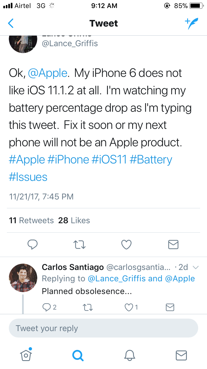Reply to Carlos Santiago's comment
The height and width of the screenshot is (369, 207).
pyautogui.click(x=46, y=307)
